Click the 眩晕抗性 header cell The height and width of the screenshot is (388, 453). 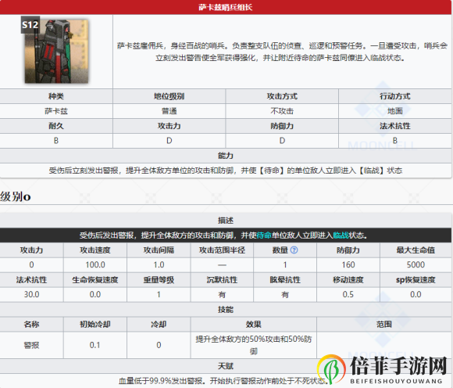click(x=285, y=280)
